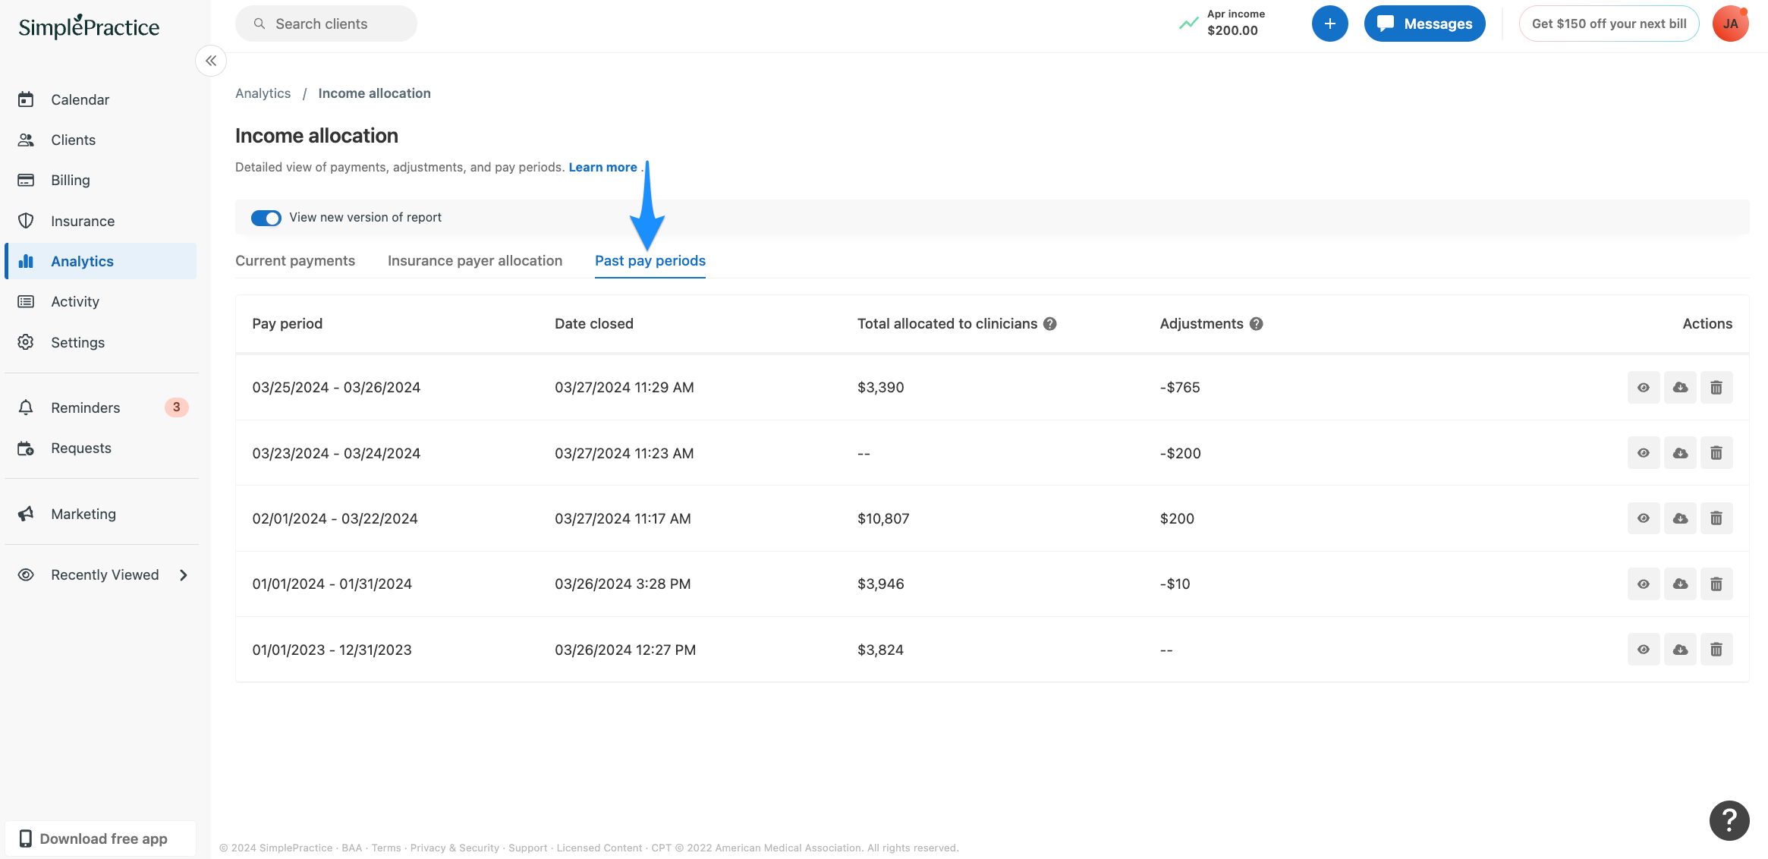The width and height of the screenshot is (1768, 859).
Task: Click the Search clients field
Action: 325,24
